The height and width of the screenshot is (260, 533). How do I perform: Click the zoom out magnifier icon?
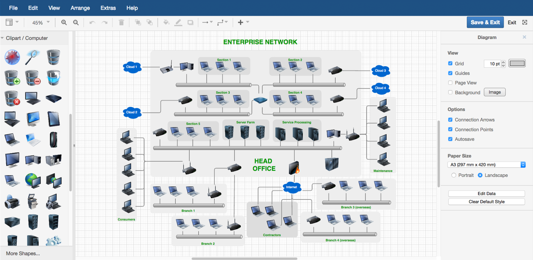point(76,22)
